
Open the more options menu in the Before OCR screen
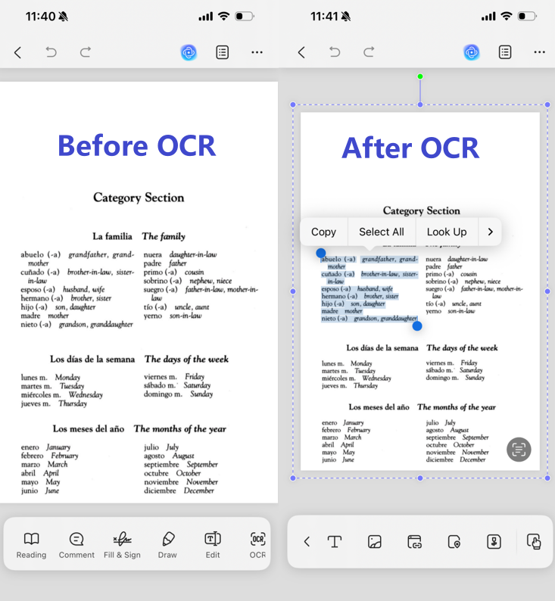pyautogui.click(x=257, y=52)
